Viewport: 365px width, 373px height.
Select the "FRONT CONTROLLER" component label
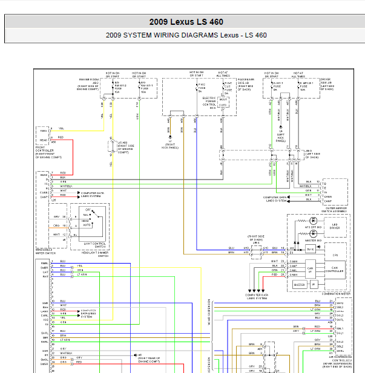[48, 152]
